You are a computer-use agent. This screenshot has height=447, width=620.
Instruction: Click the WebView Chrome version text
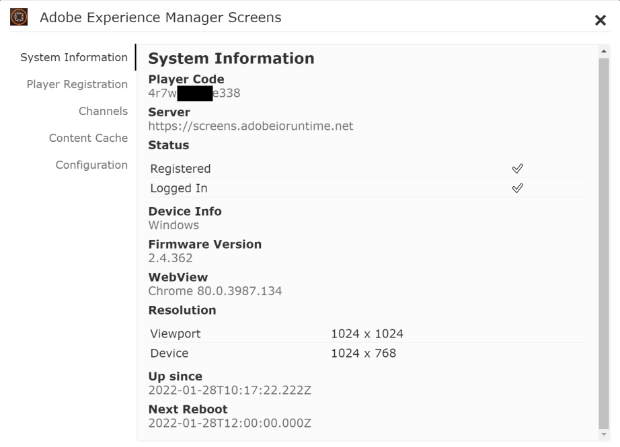coord(215,291)
